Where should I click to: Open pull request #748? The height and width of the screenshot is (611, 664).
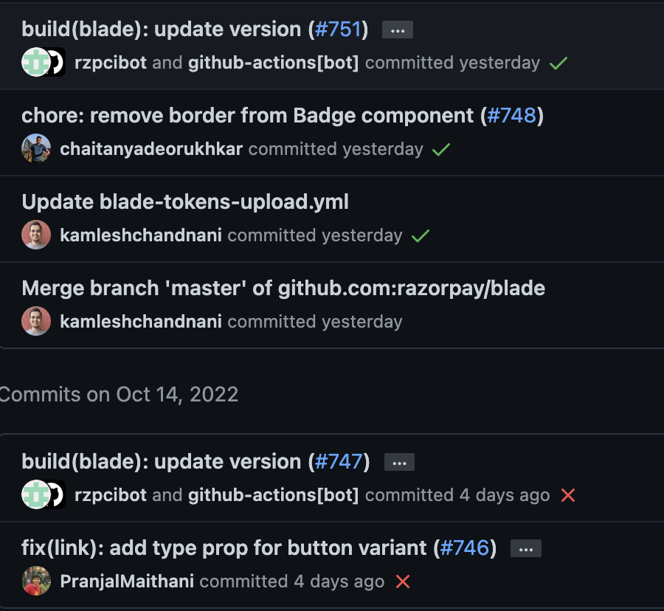[x=513, y=115]
